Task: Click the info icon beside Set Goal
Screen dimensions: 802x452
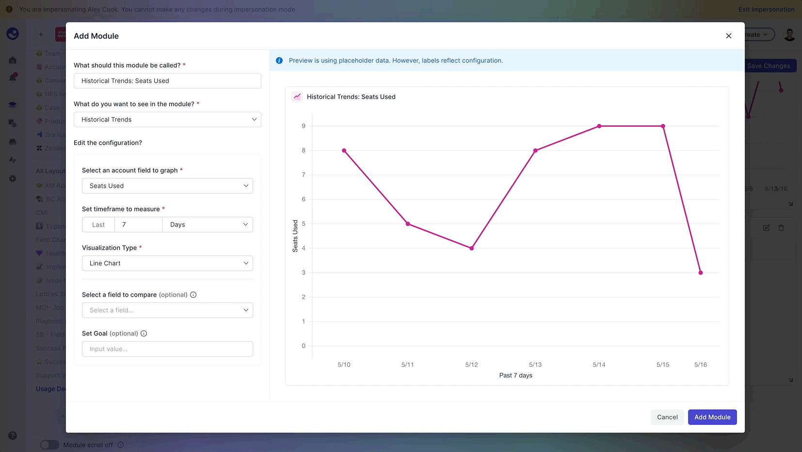Action: click(x=144, y=333)
